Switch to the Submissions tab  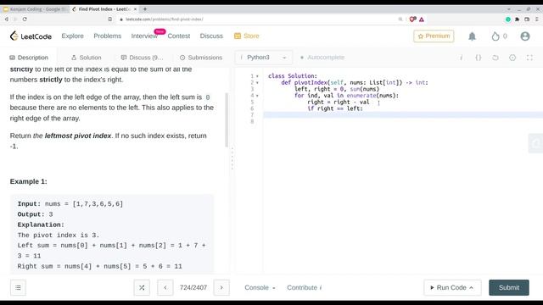pos(201,58)
